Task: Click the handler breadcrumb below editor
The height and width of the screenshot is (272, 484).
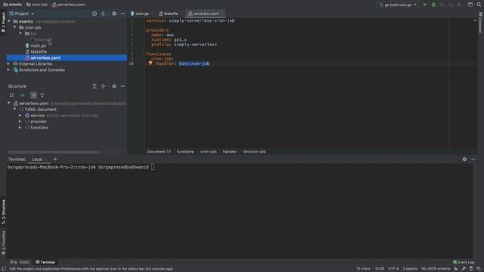Action: tap(230, 152)
